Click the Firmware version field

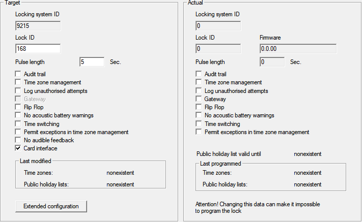pos(297,49)
